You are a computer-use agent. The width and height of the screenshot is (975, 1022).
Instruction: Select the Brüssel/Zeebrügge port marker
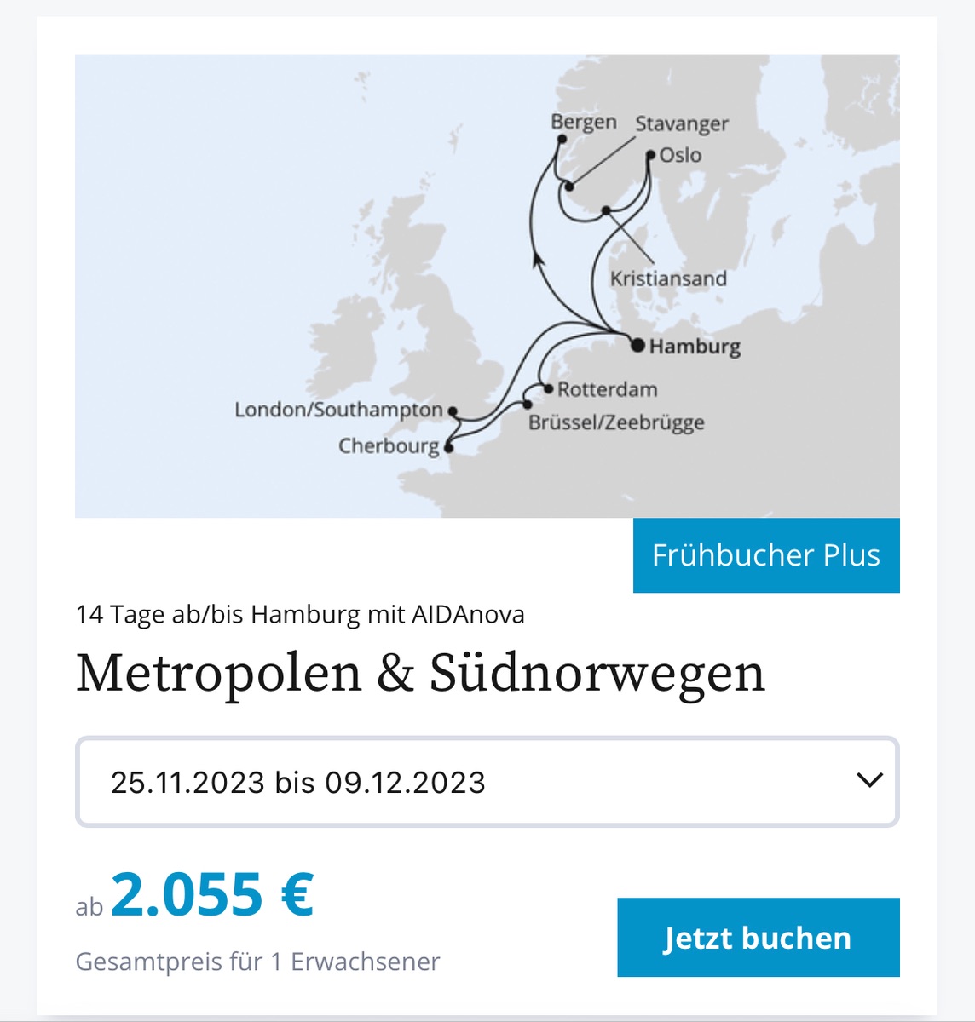[x=528, y=405]
